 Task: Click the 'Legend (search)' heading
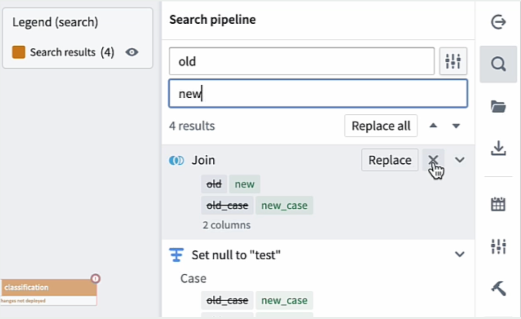click(x=55, y=22)
